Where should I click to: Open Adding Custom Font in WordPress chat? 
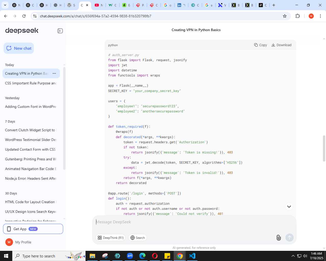pyautogui.click(x=31, y=107)
